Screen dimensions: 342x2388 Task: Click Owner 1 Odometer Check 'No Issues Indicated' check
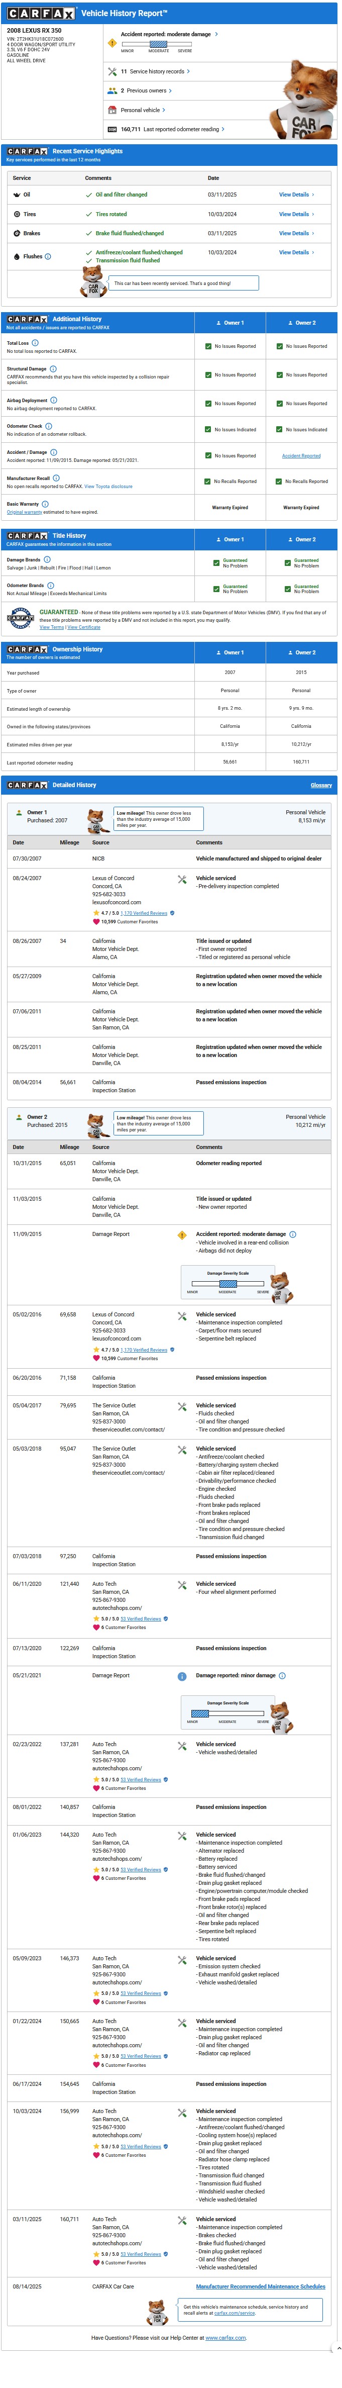point(208,429)
